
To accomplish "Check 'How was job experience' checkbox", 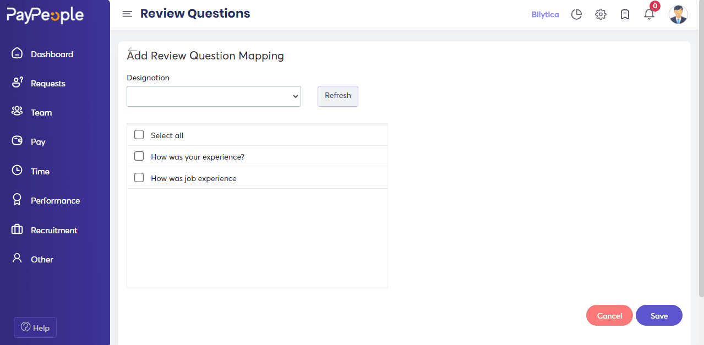I will [x=139, y=178].
